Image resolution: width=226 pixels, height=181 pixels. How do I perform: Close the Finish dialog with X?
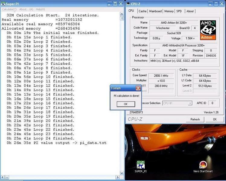coord(138,88)
